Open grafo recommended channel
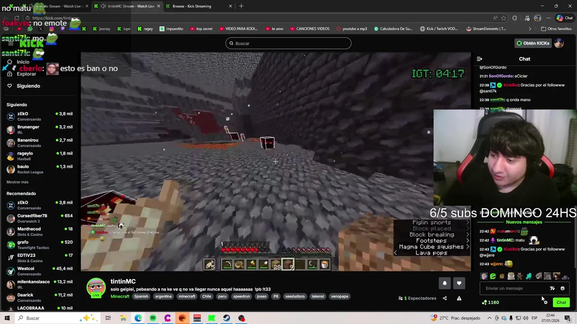 pyautogui.click(x=40, y=245)
